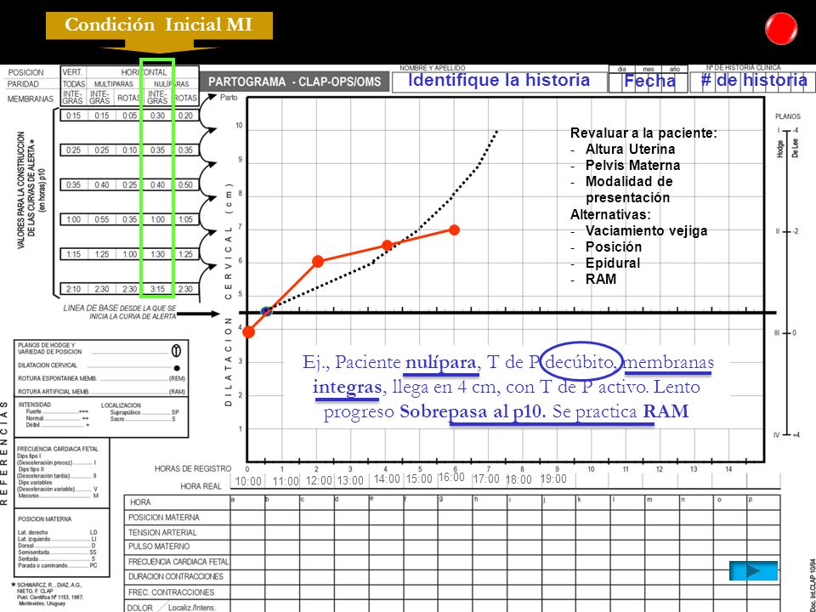816x612 pixels.
Task: Click the 'NULIPARAS' column header
Action: click(171, 84)
